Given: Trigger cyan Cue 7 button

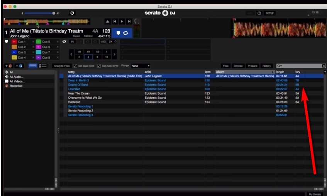Looking at the screenshot, I should pyautogui.click(x=39, y=52).
